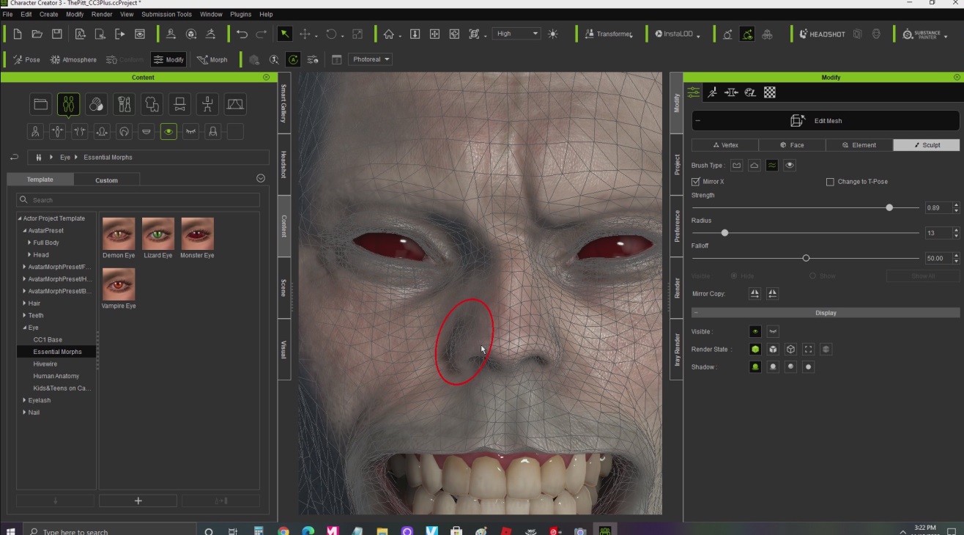Select the Nail sub-category icon
The image size is (964, 535).
coord(213,132)
